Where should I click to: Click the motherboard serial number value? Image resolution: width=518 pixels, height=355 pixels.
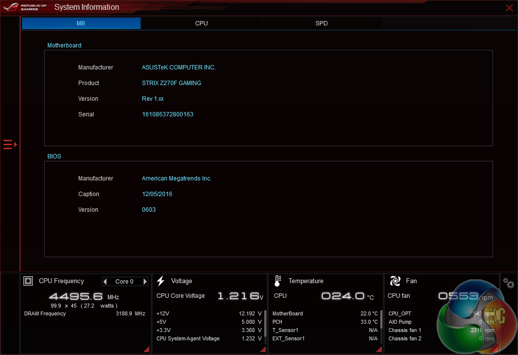click(167, 114)
